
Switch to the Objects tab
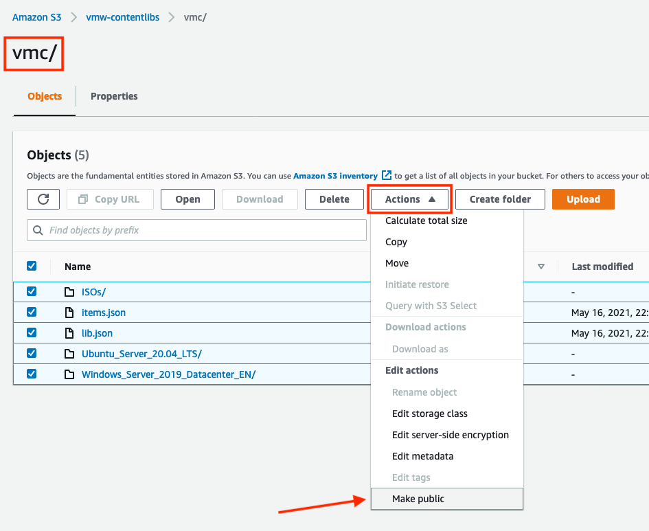coord(45,96)
